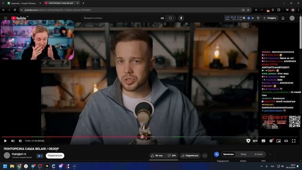
Task: Open Windows Start menu
Action: pos(5,166)
